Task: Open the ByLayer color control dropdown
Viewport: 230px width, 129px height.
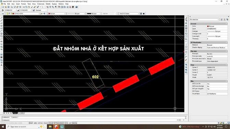Action: coord(57,14)
